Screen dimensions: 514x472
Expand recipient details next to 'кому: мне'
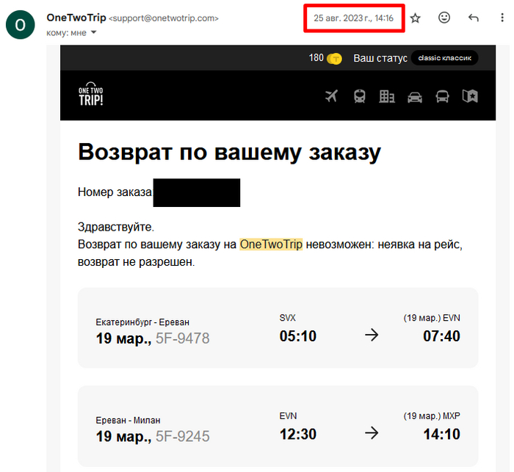coord(94,32)
